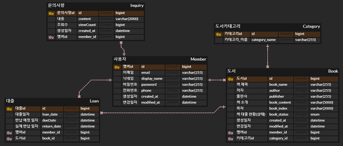This screenshot has width=343, height=146.
Task: Click the 목차 logical name cell
Action: pyautogui.click(x=251, y=108)
